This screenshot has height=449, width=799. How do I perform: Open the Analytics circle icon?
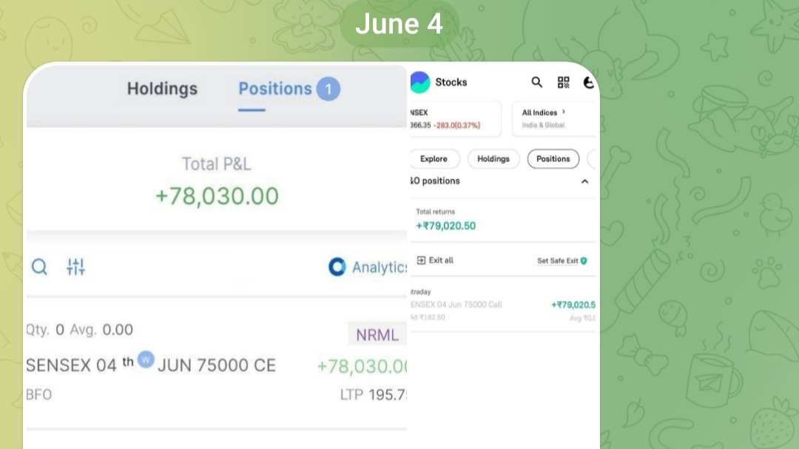(x=337, y=266)
